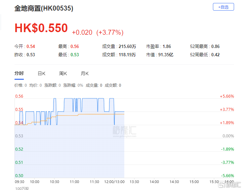Open the 周K weekly chart tab
The image size is (243, 190).
pos(63,73)
